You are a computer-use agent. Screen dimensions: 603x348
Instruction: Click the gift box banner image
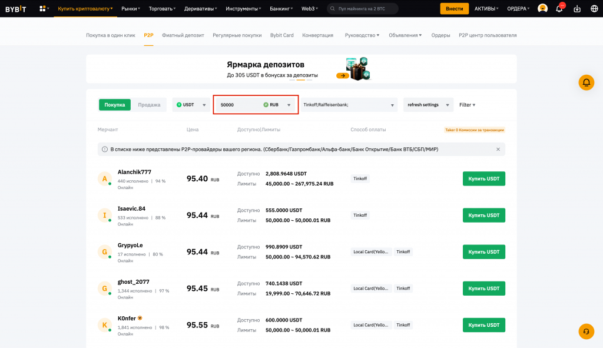coord(357,69)
